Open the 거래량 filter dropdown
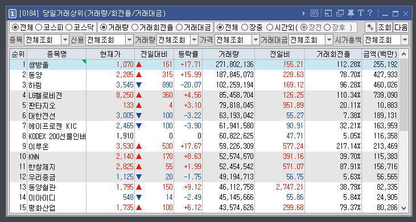 point(195,40)
